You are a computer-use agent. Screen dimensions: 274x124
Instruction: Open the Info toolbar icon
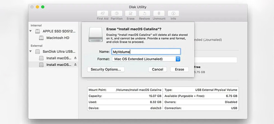click(173, 13)
